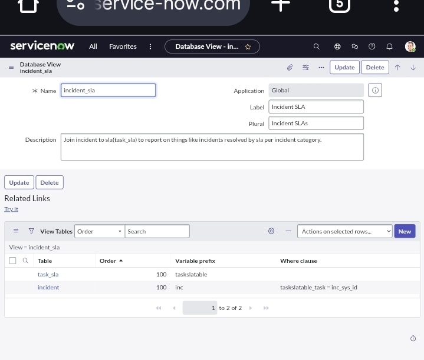
Task: Go to previous page of list
Action: click(x=174, y=308)
